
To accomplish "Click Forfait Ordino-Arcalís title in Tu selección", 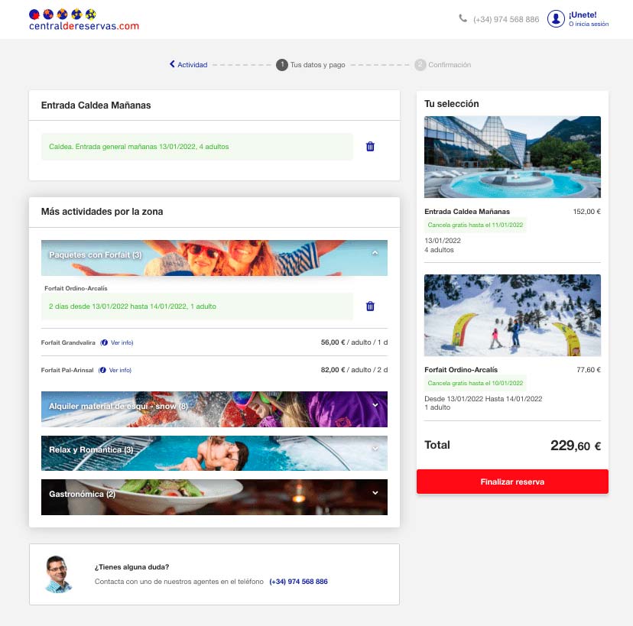I will click(x=461, y=370).
